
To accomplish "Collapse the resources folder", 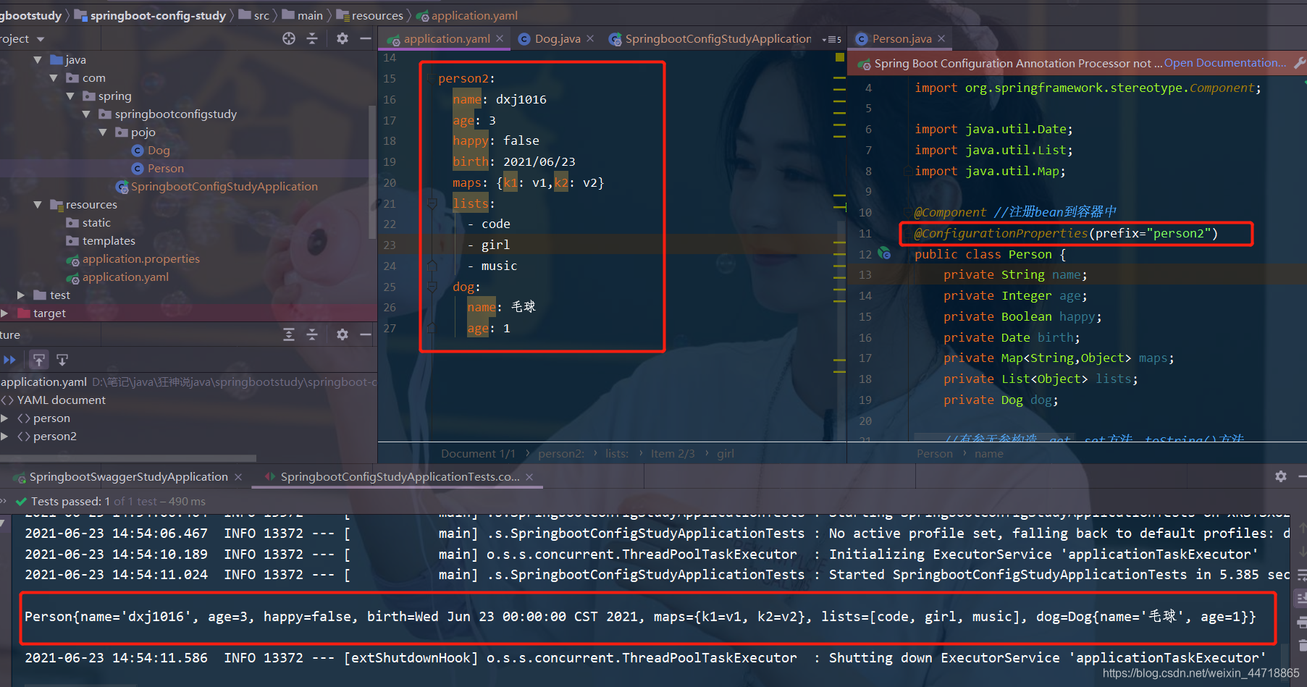I will (x=38, y=205).
